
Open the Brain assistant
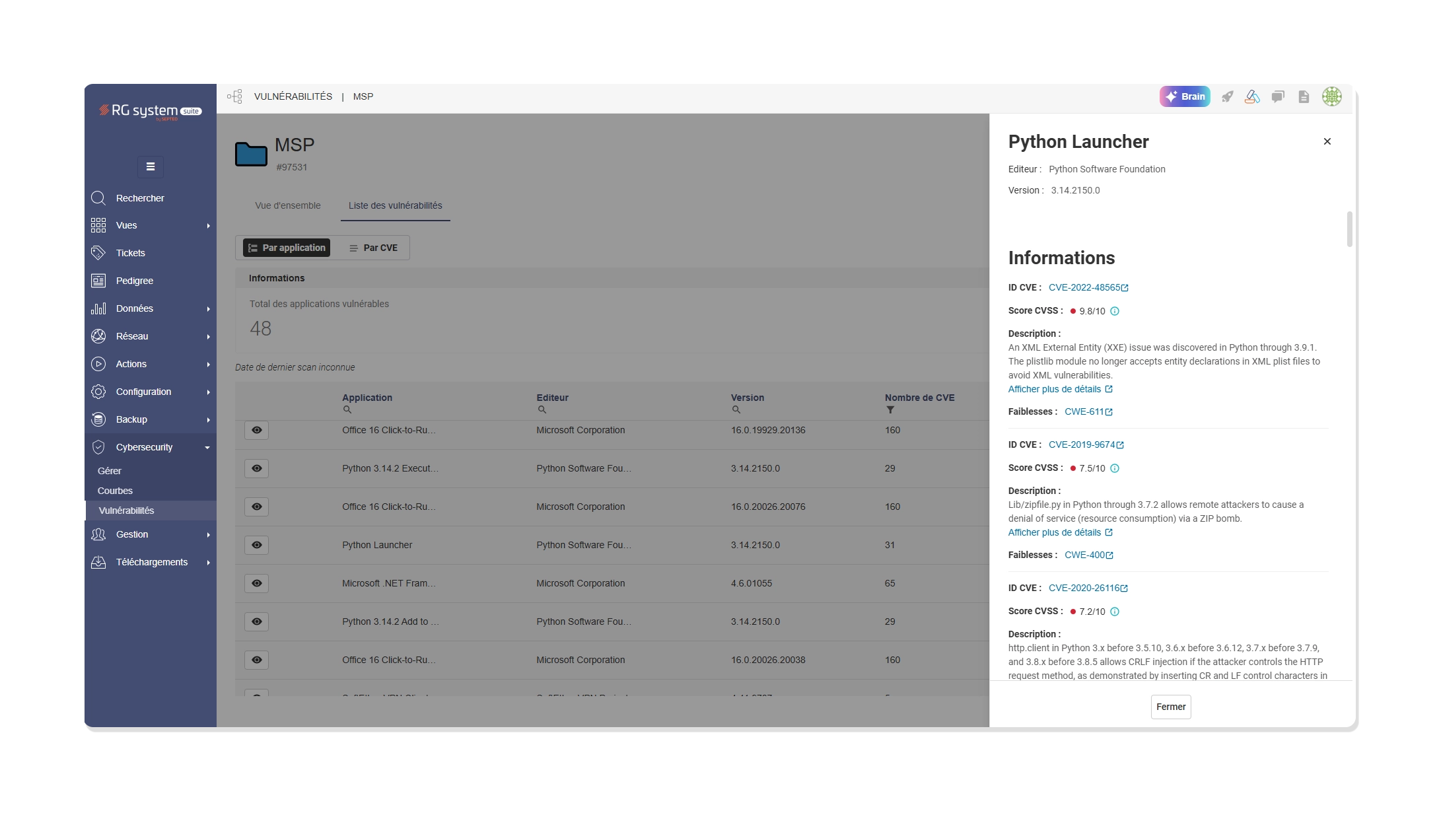pyautogui.click(x=1185, y=96)
